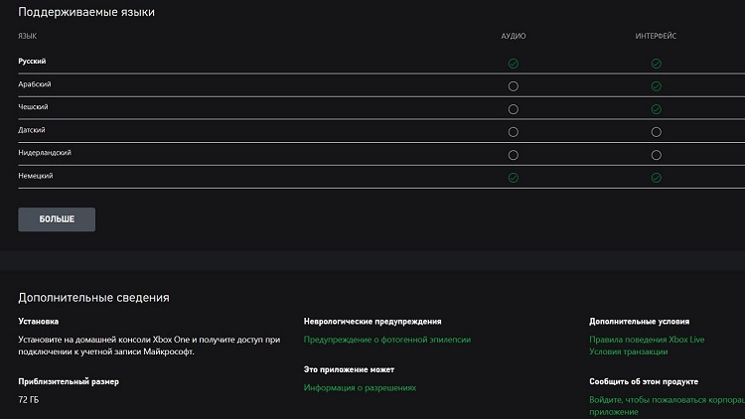The height and width of the screenshot is (419, 745).
Task: Open the photosensitive epilepsy warning link
Action: click(x=386, y=340)
